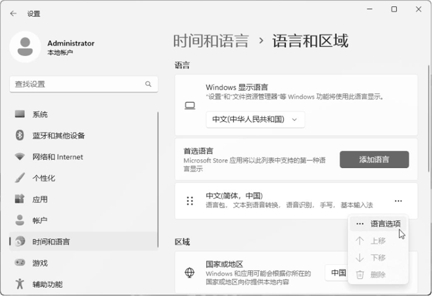Open 蓝牙和其他设备 settings

click(x=58, y=136)
